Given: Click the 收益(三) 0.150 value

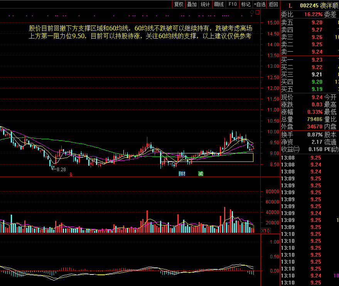Looking at the screenshot, I should [x=315, y=150].
